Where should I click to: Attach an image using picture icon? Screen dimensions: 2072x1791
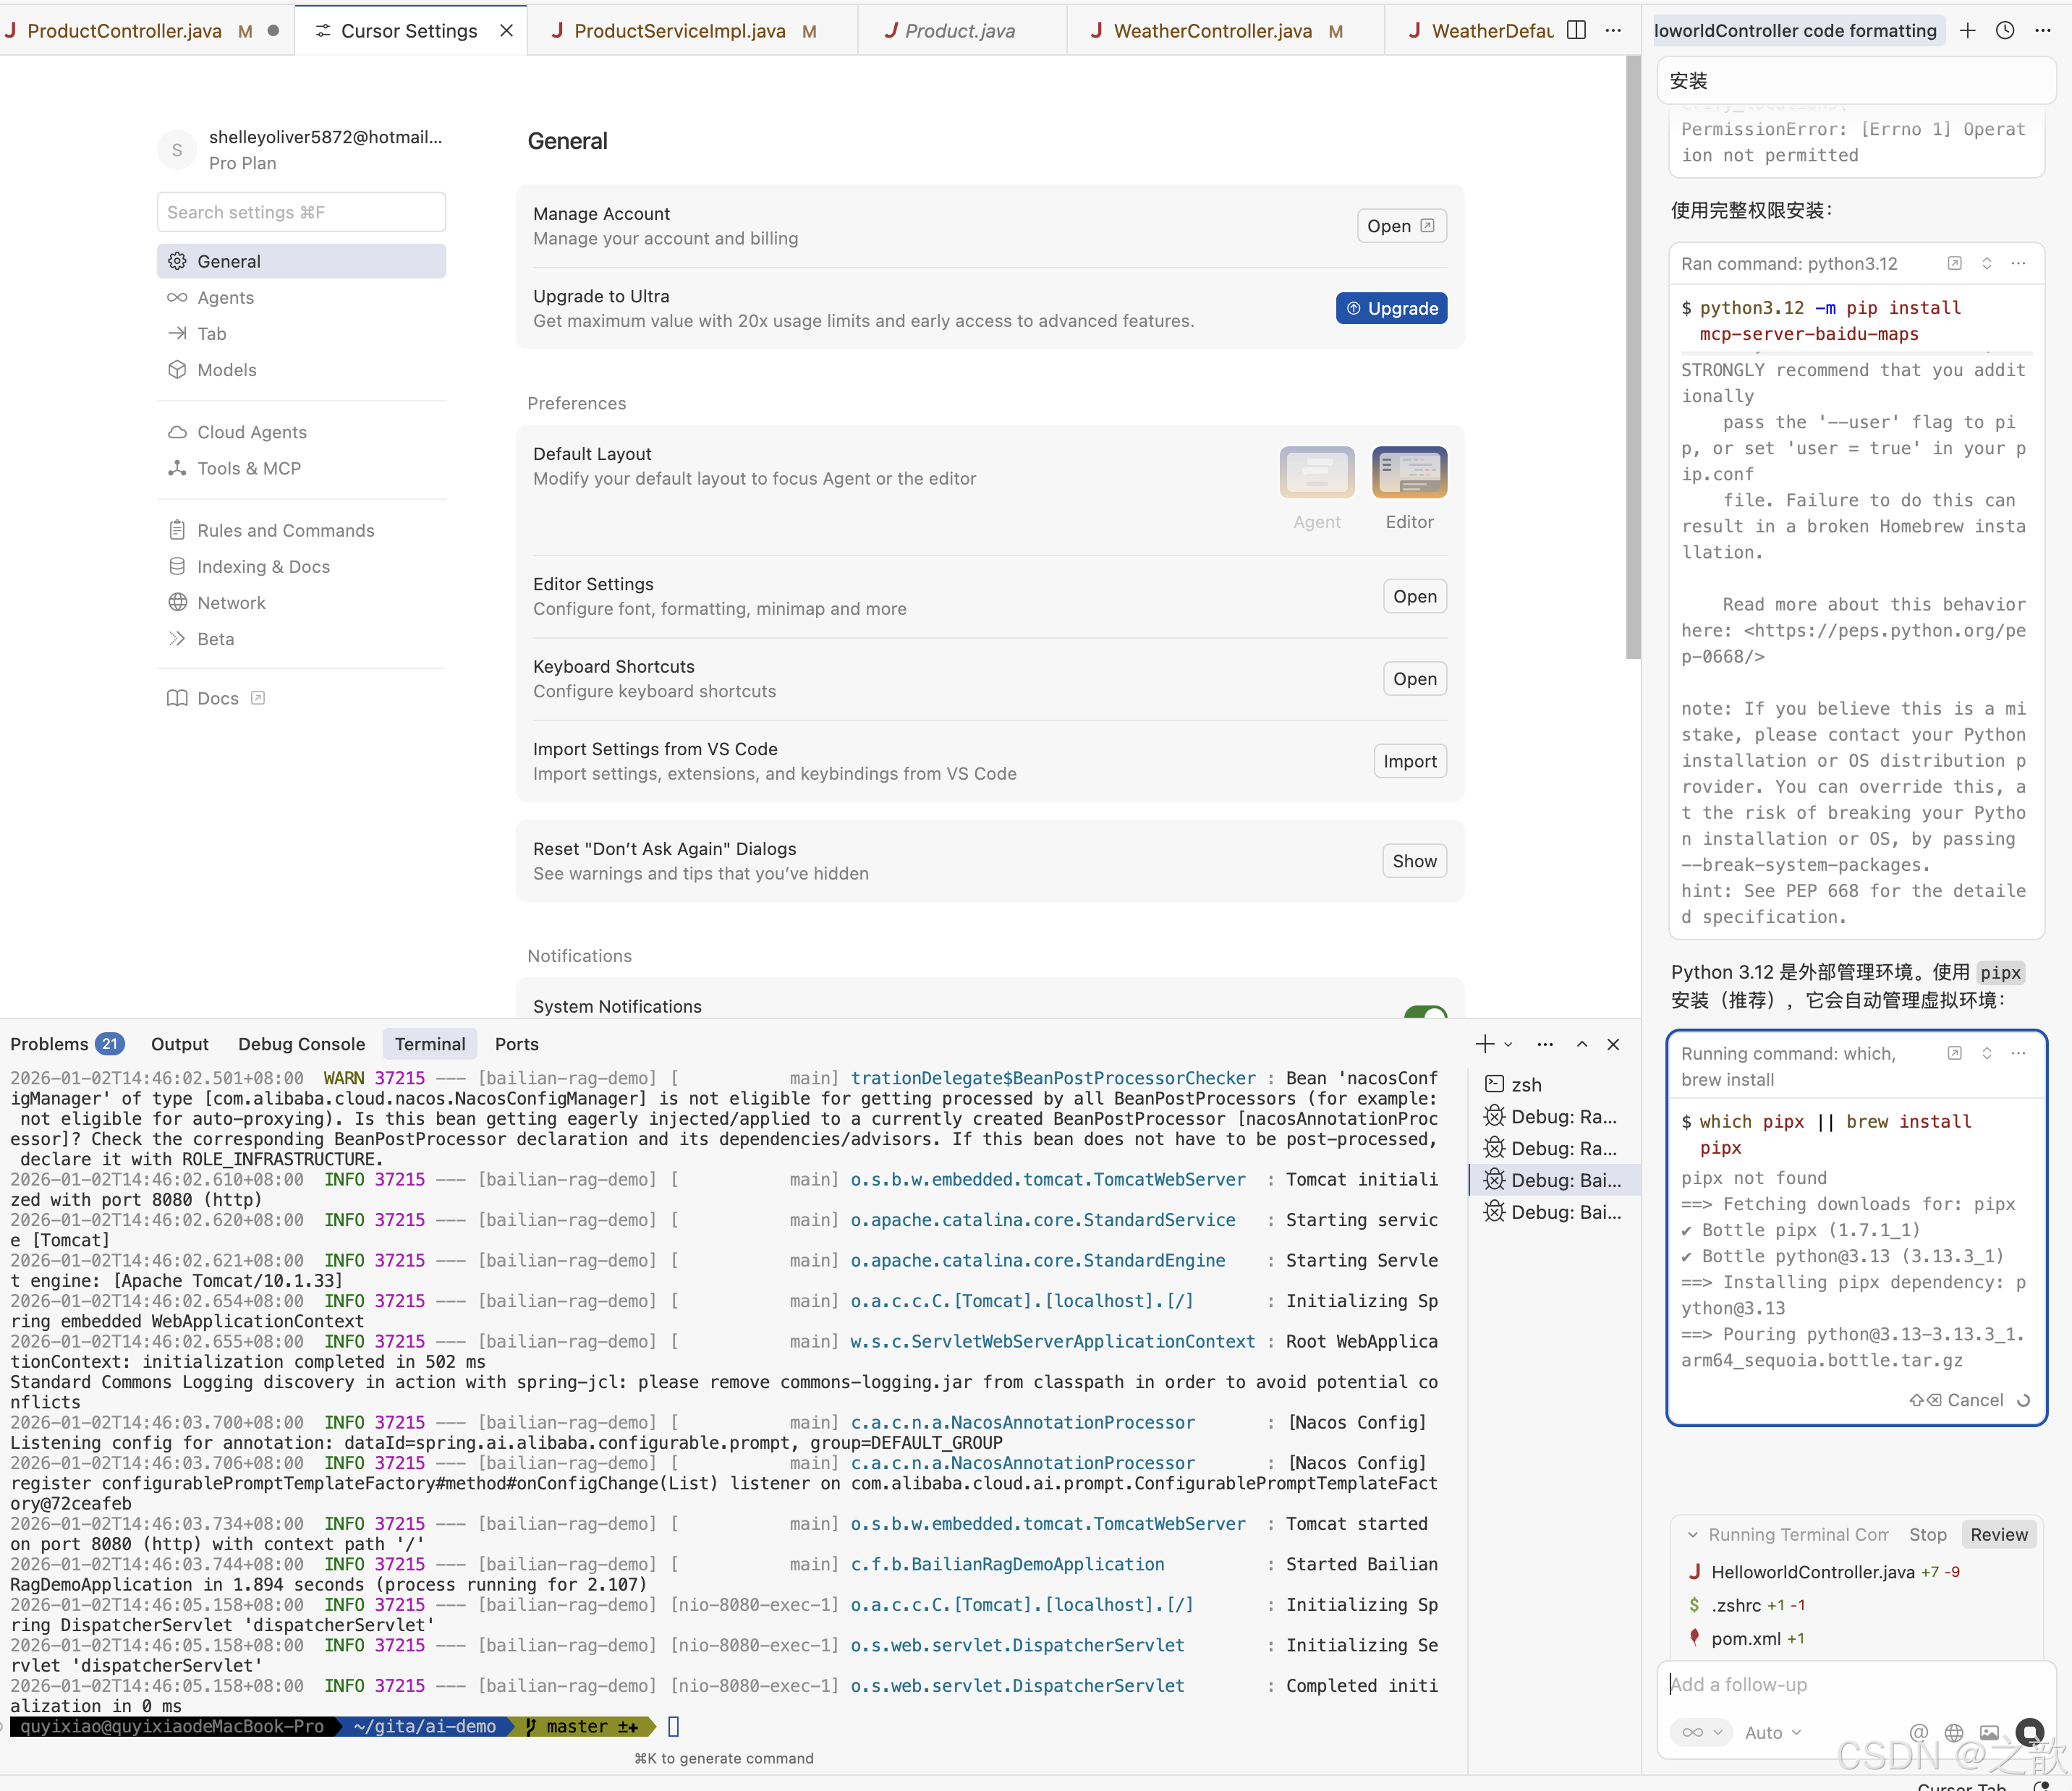pyautogui.click(x=1990, y=1732)
